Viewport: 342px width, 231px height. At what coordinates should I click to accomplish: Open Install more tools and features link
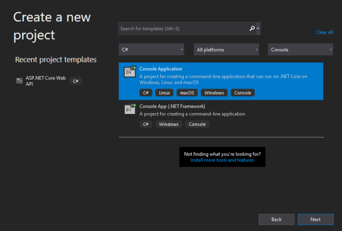click(x=222, y=160)
